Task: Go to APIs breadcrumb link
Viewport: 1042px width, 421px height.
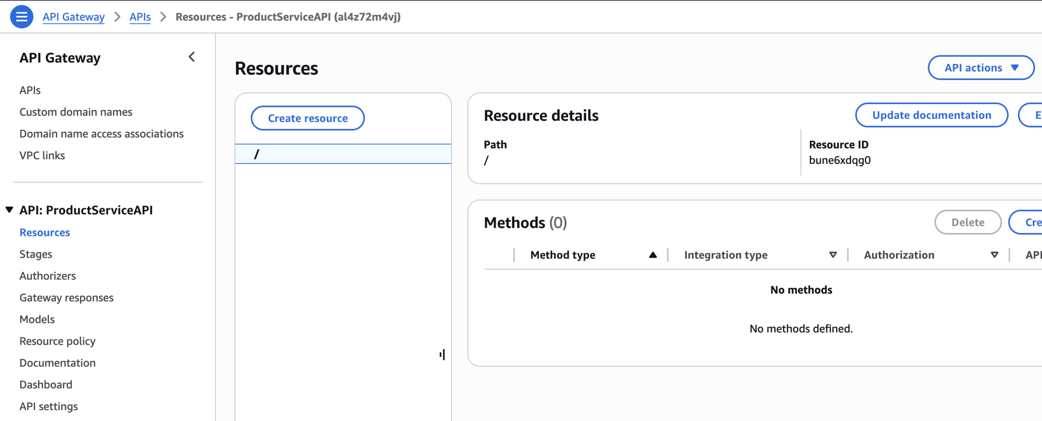Action: [140, 17]
